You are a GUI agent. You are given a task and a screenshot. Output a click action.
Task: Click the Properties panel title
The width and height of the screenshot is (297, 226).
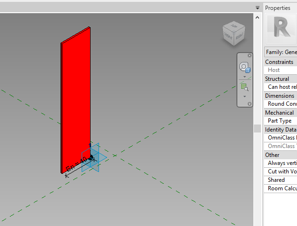(x=277, y=8)
